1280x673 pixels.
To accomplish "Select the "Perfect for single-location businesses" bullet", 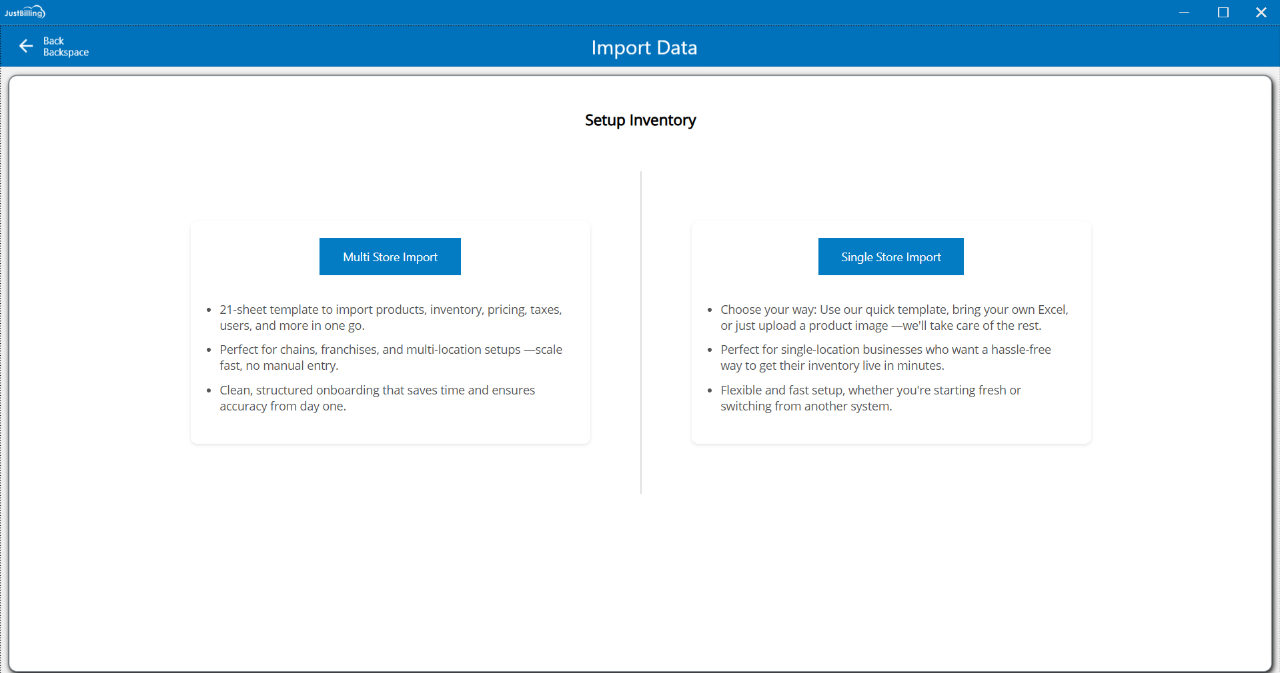I will point(885,357).
